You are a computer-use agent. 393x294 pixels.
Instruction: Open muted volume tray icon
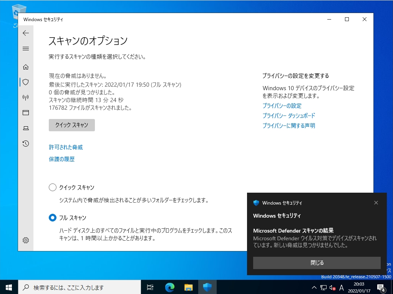pos(332,288)
